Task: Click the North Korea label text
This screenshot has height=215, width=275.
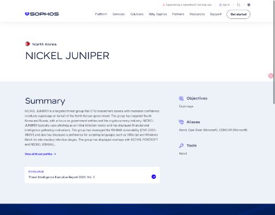Action: tap(44, 44)
